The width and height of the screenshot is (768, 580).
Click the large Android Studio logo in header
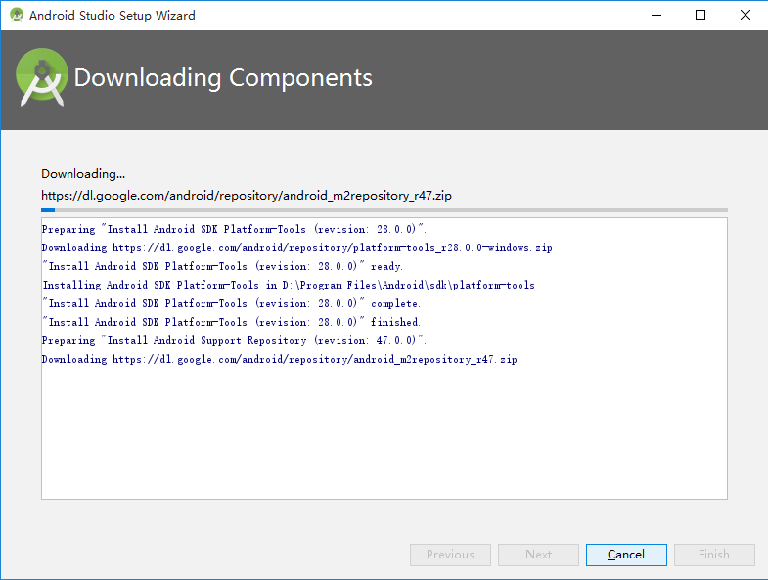coord(42,79)
